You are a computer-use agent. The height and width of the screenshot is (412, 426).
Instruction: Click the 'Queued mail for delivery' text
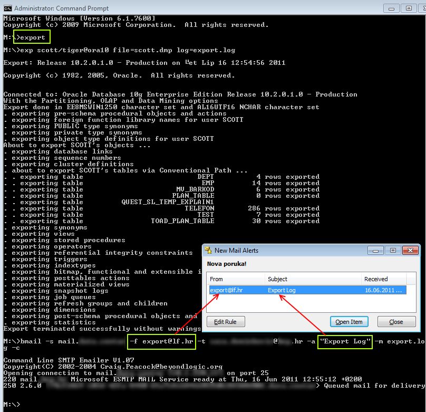[374, 386]
